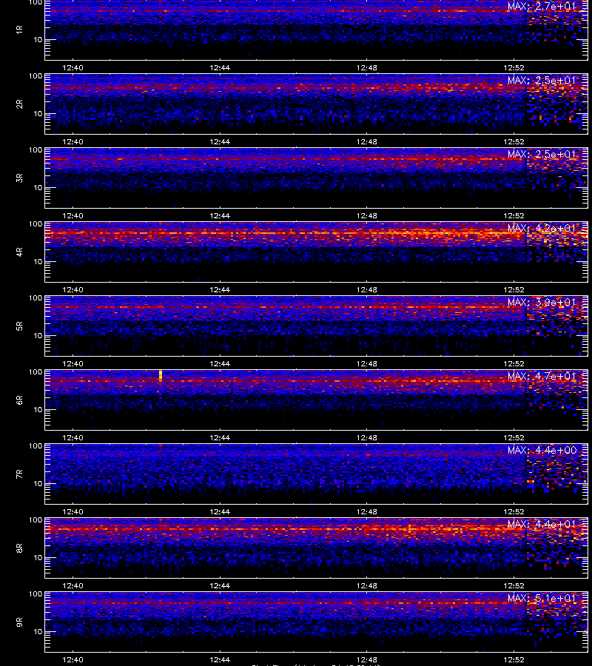Click the 5R panel axis label
The width and height of the screenshot is (592, 666).
click(x=19, y=326)
